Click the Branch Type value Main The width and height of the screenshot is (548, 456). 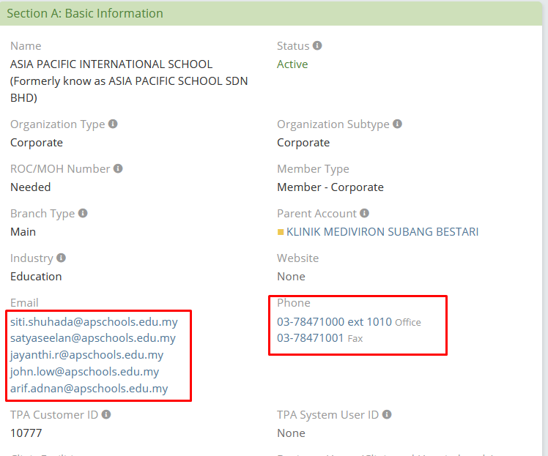tap(23, 232)
